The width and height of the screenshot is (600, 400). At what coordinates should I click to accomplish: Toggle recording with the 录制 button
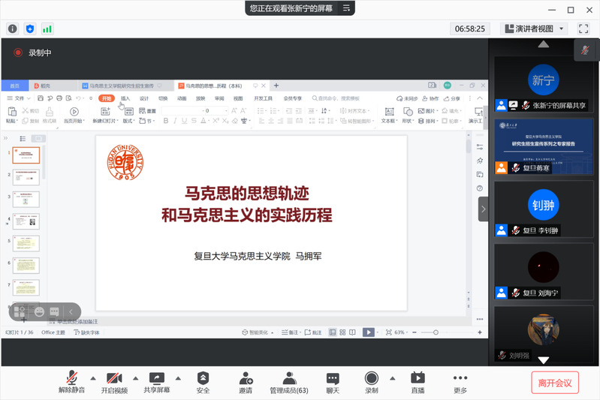pos(371,382)
